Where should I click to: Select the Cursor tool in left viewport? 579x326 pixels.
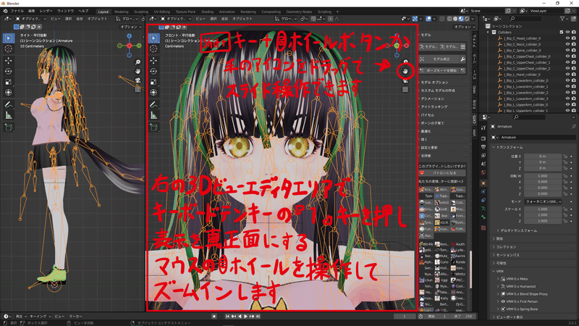[x=9, y=49]
